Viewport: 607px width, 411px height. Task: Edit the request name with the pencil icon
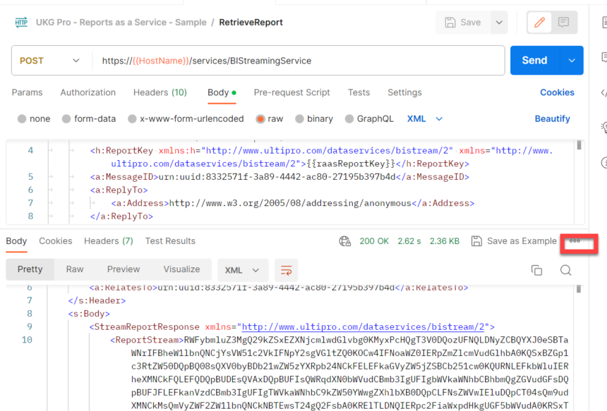539,22
